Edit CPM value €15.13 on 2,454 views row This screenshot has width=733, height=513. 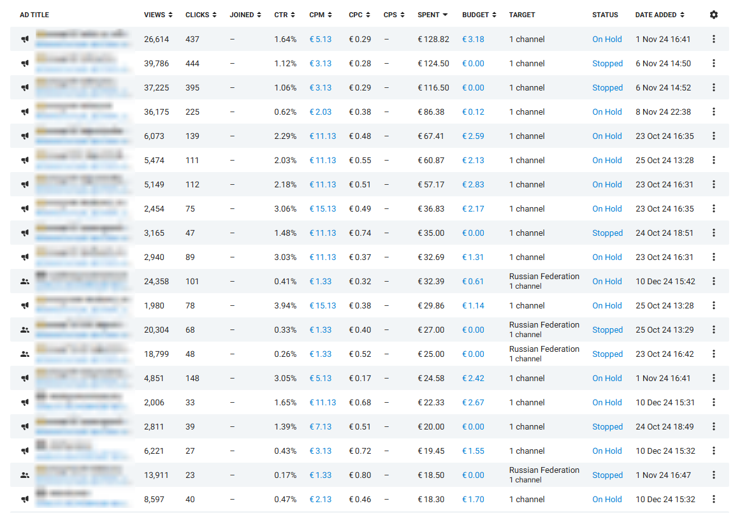click(x=323, y=209)
